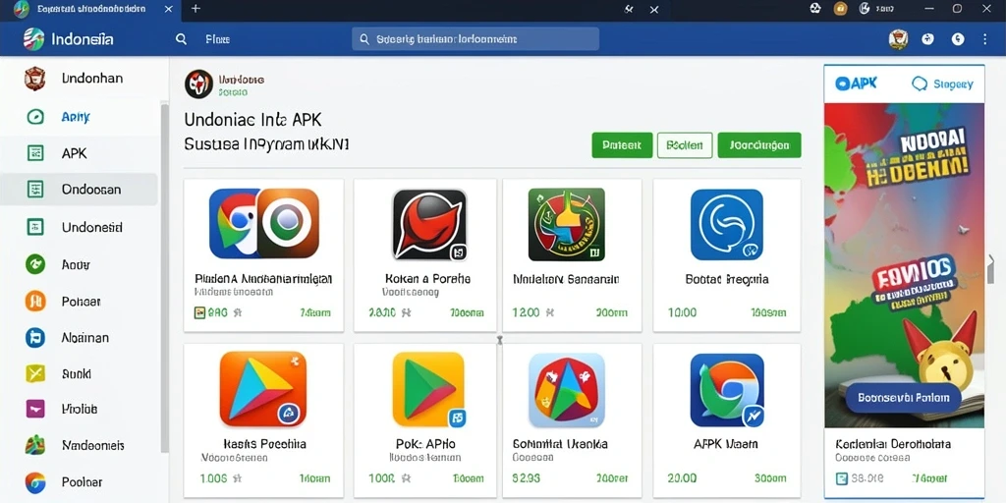Viewport: 1006px width, 503px height.
Task: Open the Stagery tab in right panel
Action: 942,84
